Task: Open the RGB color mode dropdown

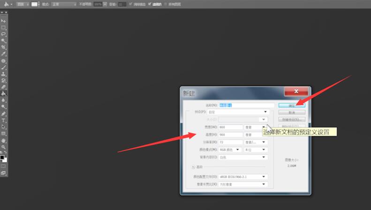Action: pos(230,150)
